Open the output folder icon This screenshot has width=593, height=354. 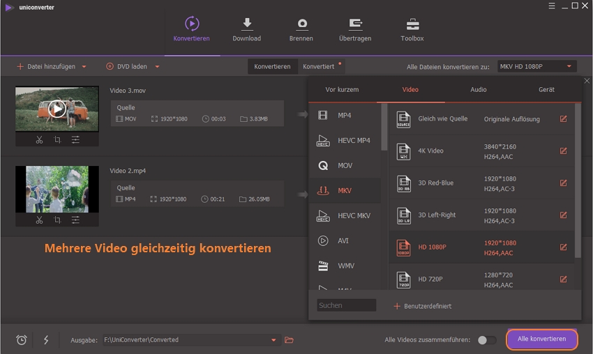[289, 340]
